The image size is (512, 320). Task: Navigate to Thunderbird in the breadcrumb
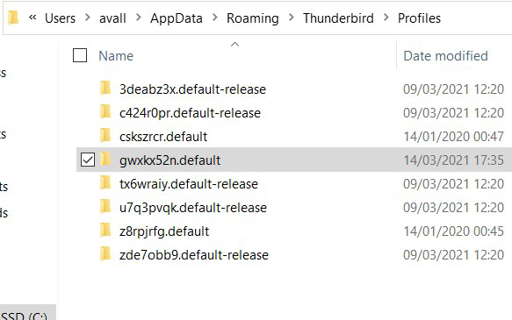coord(338,18)
